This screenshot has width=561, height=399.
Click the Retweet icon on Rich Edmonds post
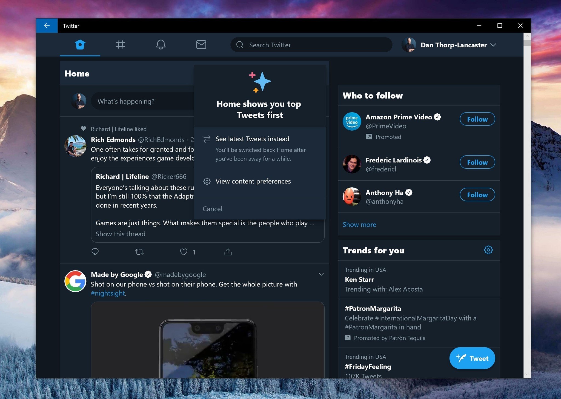point(139,251)
